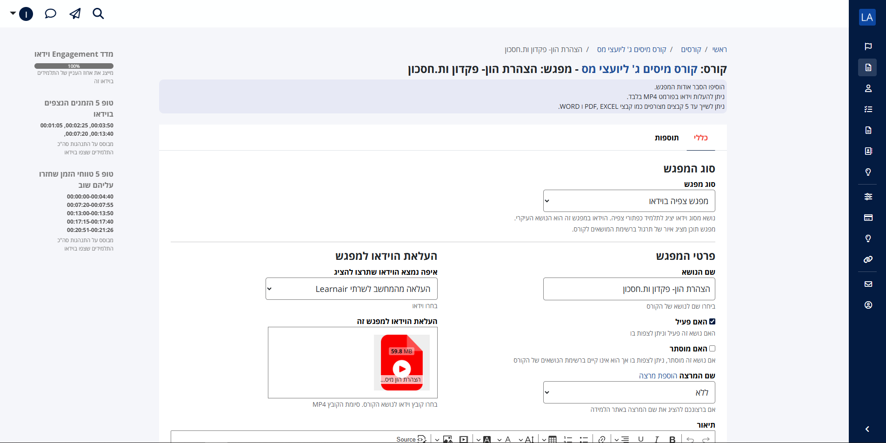This screenshot has width=886, height=443.
Task: Open the sliders settings icon in sidebar
Action: [868, 197]
